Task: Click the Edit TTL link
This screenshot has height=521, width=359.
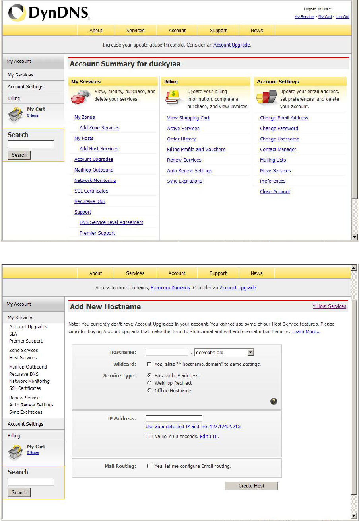Action: point(209,436)
